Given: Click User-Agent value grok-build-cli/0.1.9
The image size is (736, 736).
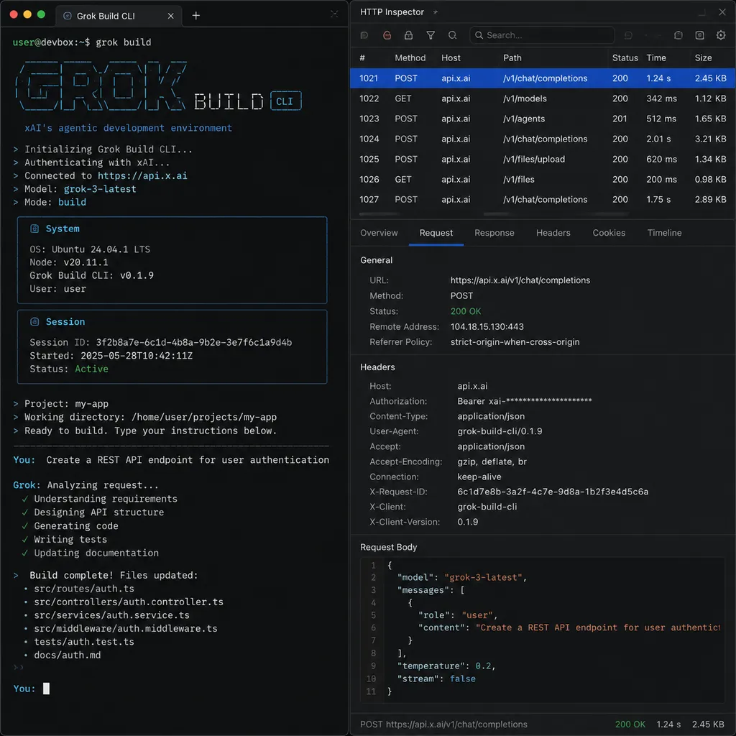Looking at the screenshot, I should [500, 431].
